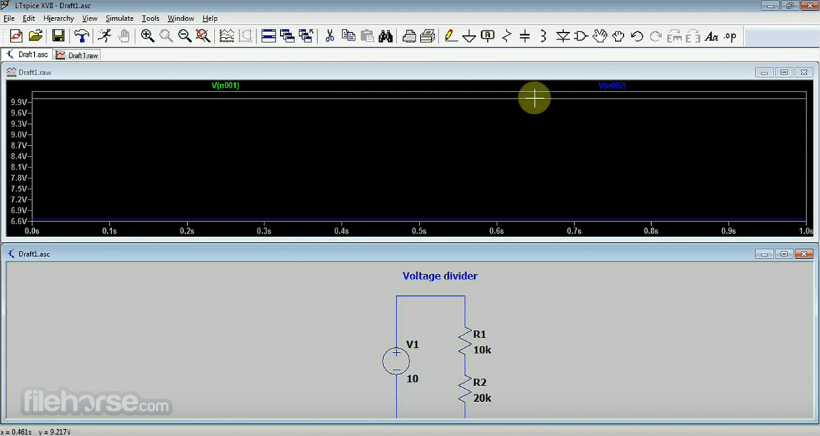Screen dimensions: 820x436
Task: Click the V(n001) trace label
Action: click(x=225, y=86)
